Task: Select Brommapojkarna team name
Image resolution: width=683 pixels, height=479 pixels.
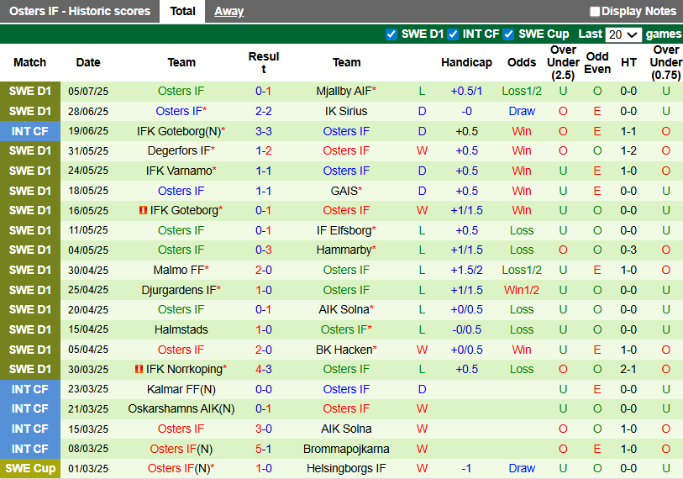Action: point(346,449)
